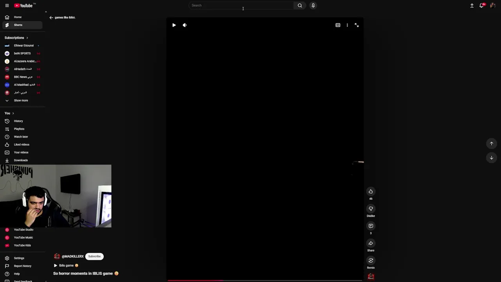Subscribe to @MADKILLERX
Screen dimensions: 501x282
[94, 257]
